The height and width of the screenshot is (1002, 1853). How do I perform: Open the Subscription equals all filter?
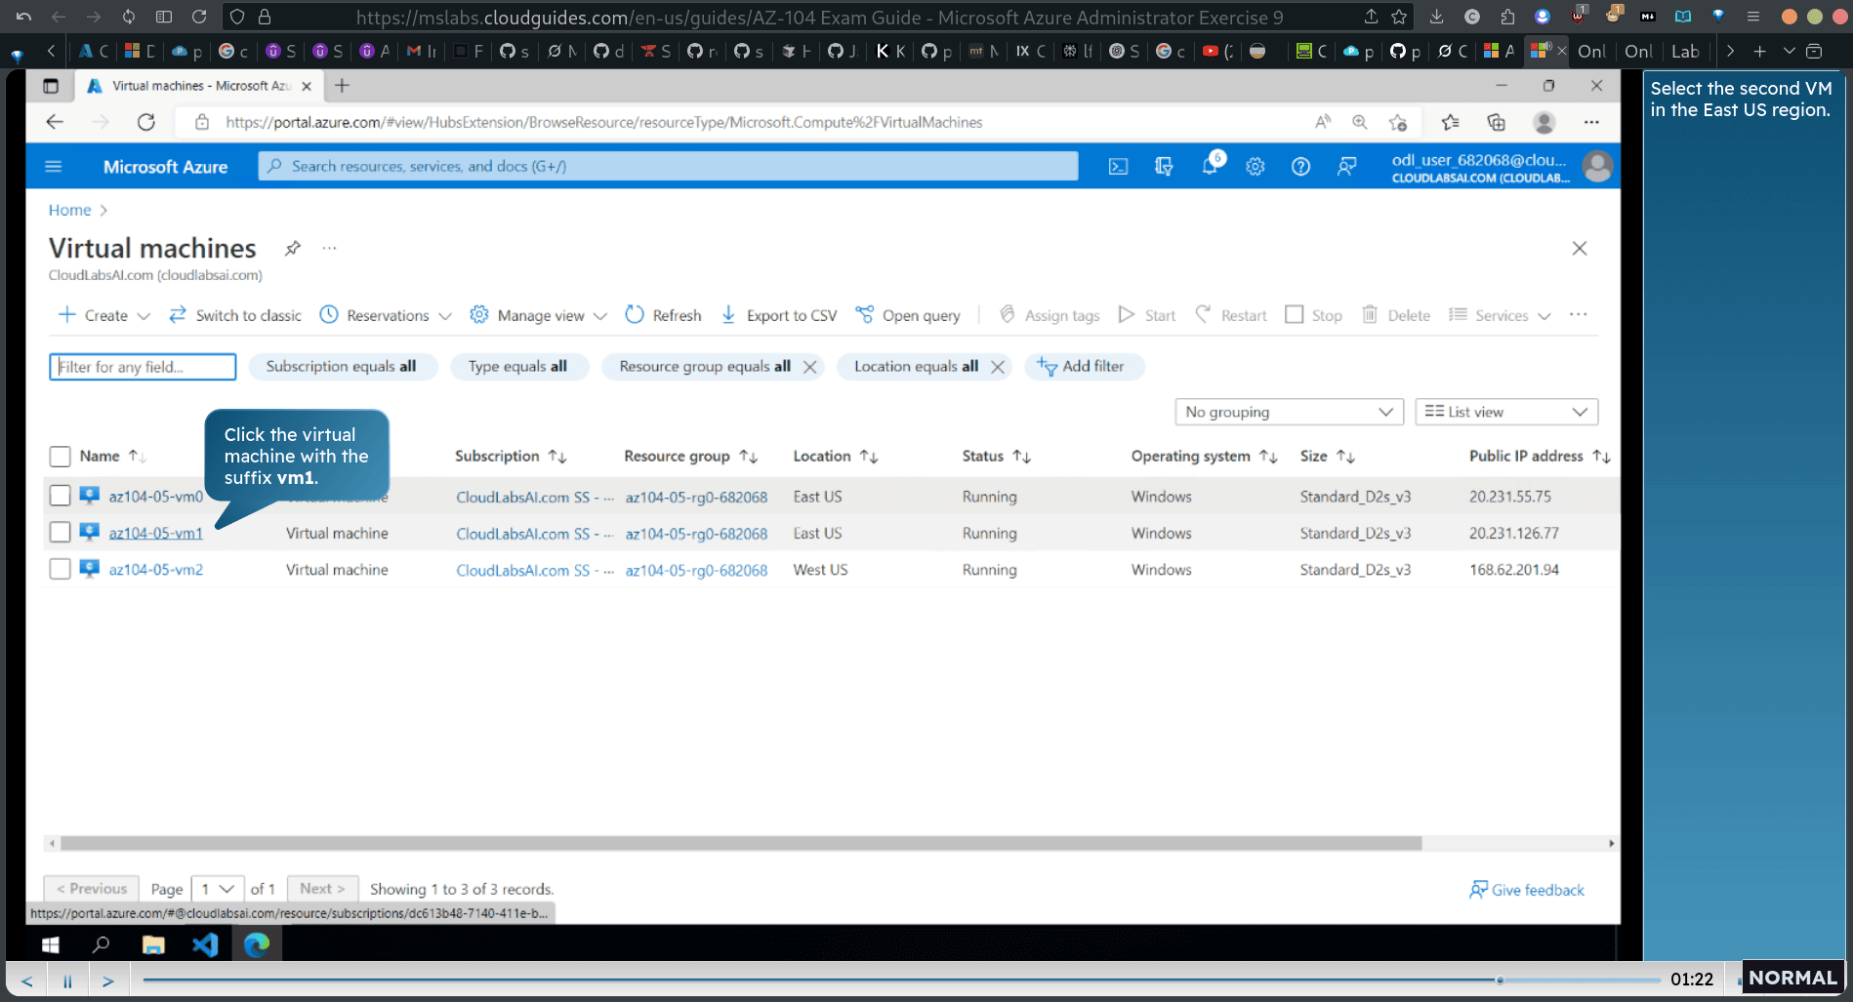tap(341, 367)
